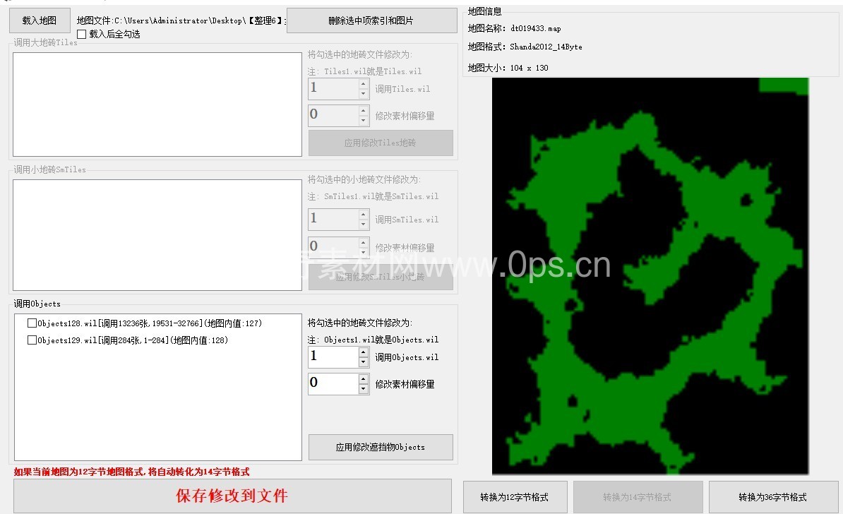Viewport: 843px width, 514px height.
Task: Enable the 载入后全勾选 checkbox
Action: pyautogui.click(x=82, y=34)
